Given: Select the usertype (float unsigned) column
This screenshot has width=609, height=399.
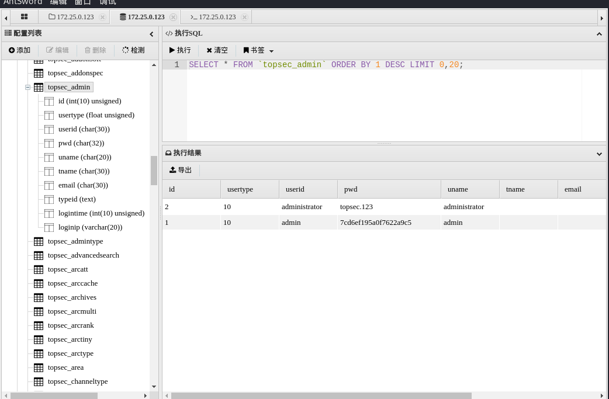Looking at the screenshot, I should [x=96, y=115].
